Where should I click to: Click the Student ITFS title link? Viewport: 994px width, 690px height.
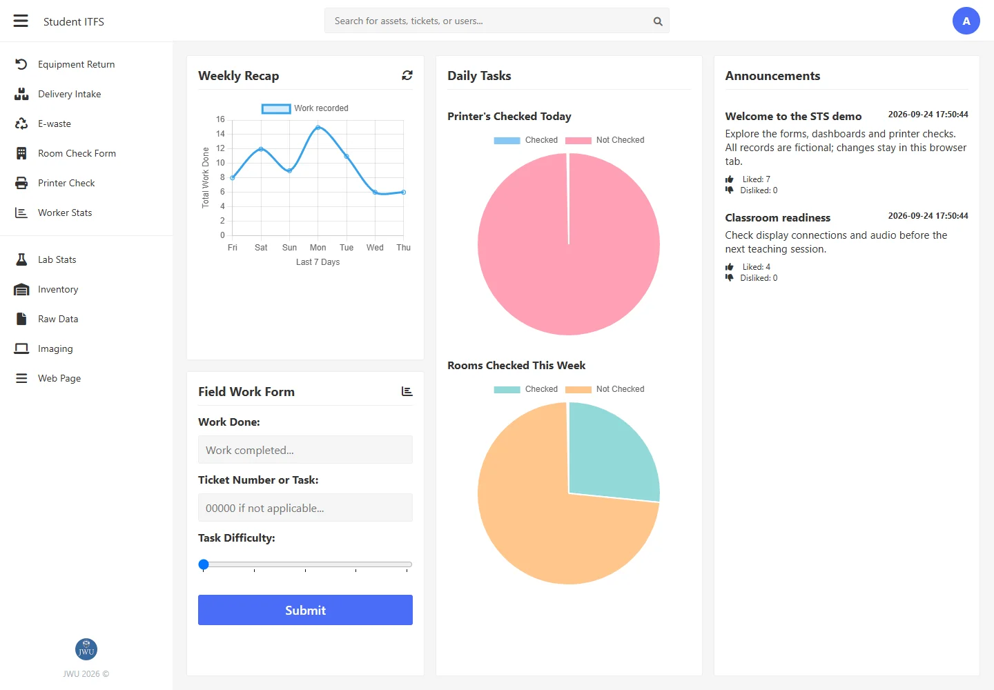[74, 21]
